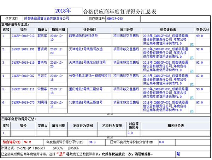212x160 pixels.
Task: Click supplier code XMHGGF-035 field
Action: point(123,19)
